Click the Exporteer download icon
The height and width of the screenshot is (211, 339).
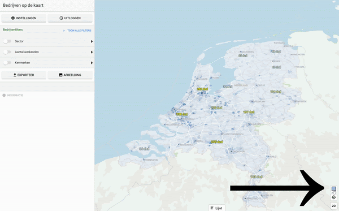tap(15, 75)
